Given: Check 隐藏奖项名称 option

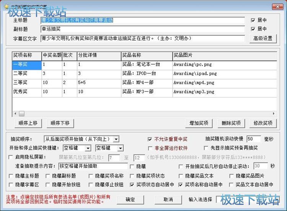Looking at the screenshot, I should [x=91, y=176].
